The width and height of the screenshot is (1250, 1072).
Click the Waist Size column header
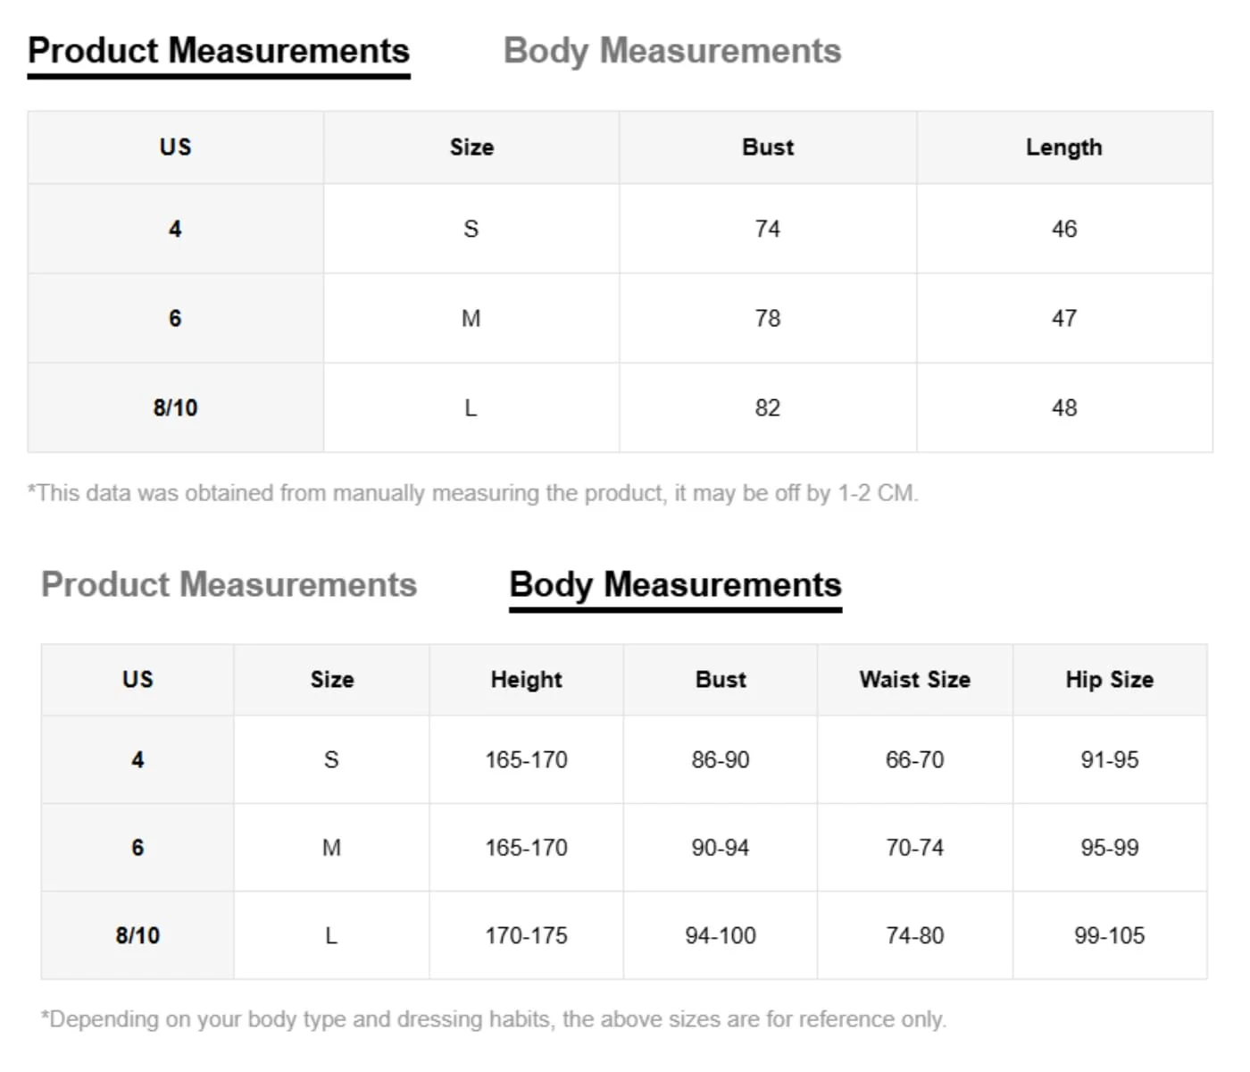click(915, 680)
